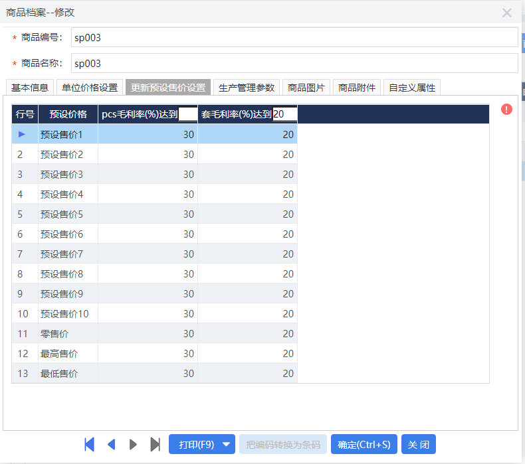Viewport: 525px width, 464px height.
Task: Go to previous record arrow
Action: 112,444
